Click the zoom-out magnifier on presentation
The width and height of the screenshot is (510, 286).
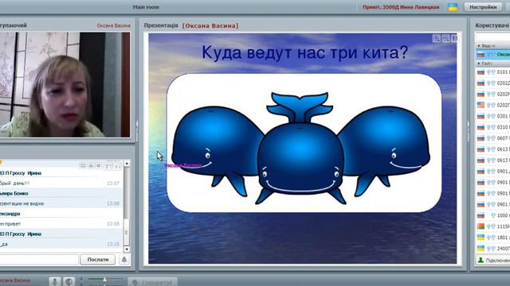point(445,39)
